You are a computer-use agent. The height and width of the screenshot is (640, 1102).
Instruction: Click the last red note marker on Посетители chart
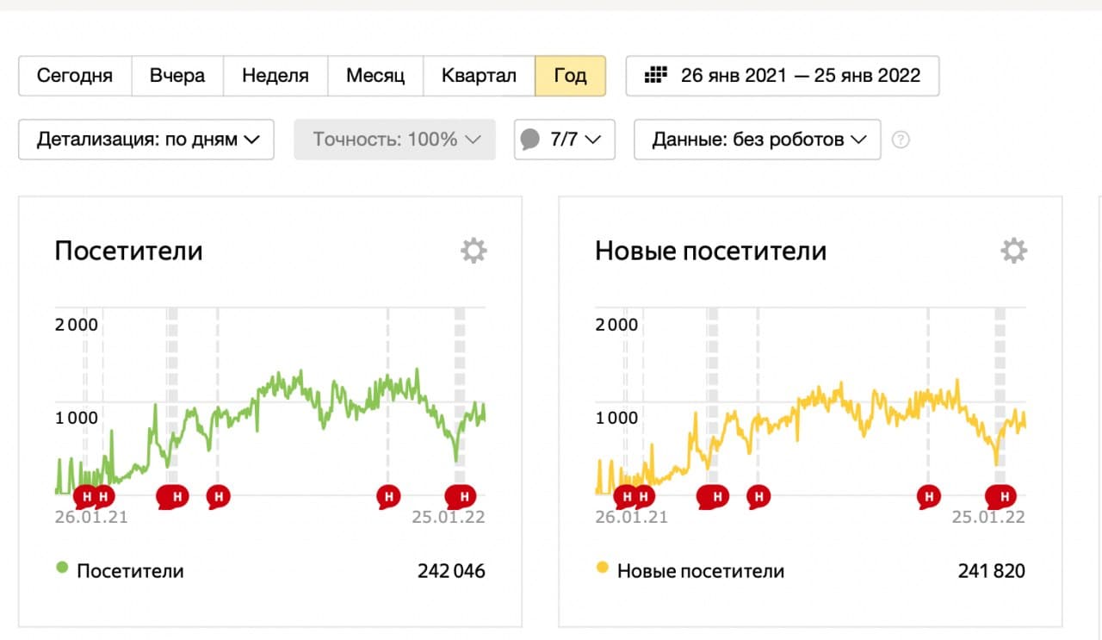pyautogui.click(x=462, y=496)
